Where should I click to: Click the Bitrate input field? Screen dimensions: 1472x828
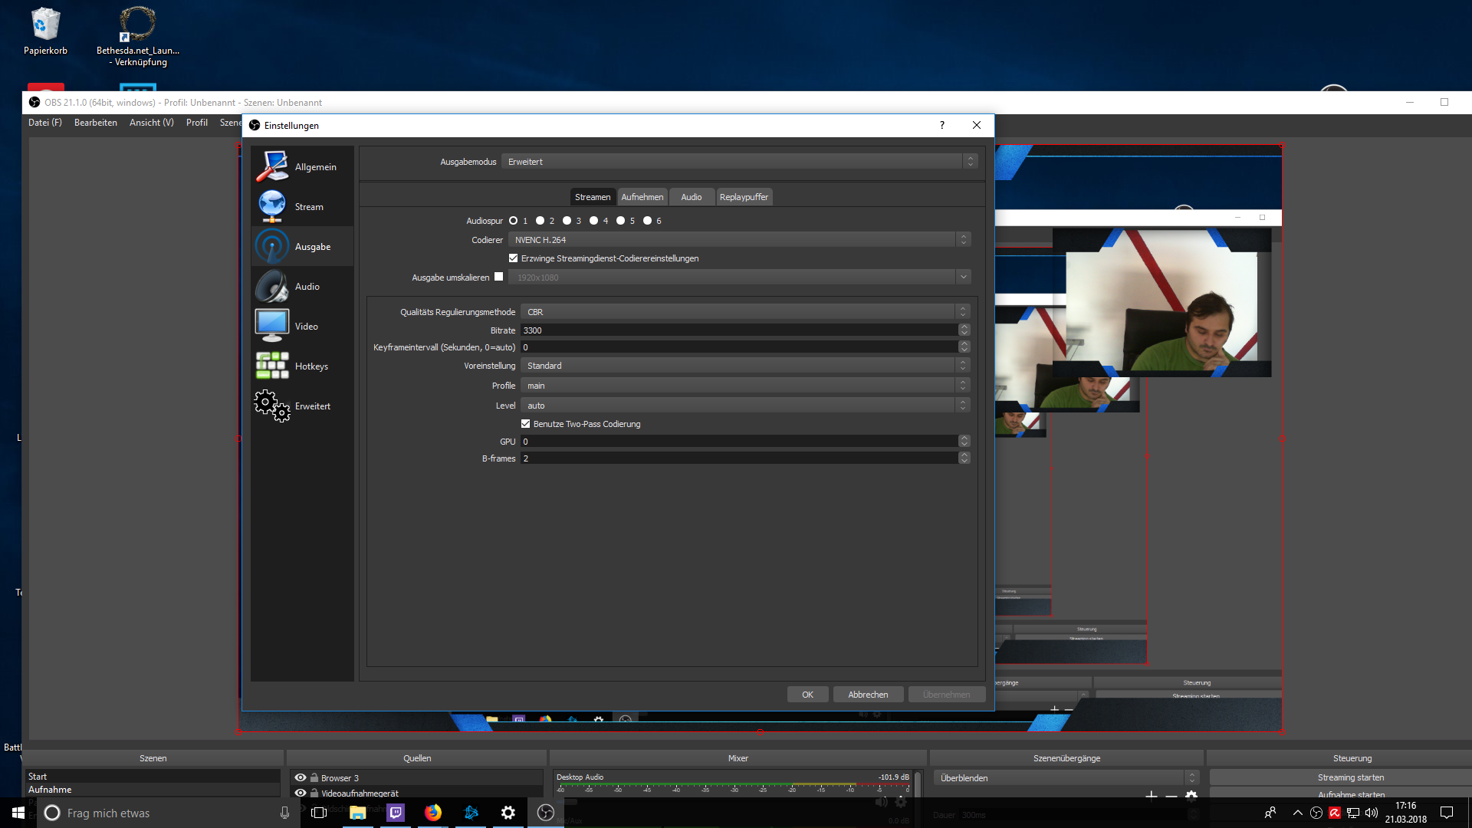point(738,330)
